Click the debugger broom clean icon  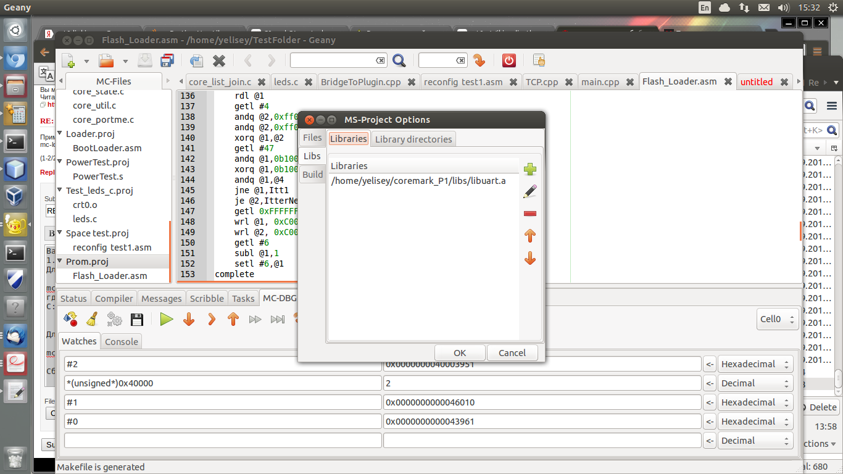point(91,319)
